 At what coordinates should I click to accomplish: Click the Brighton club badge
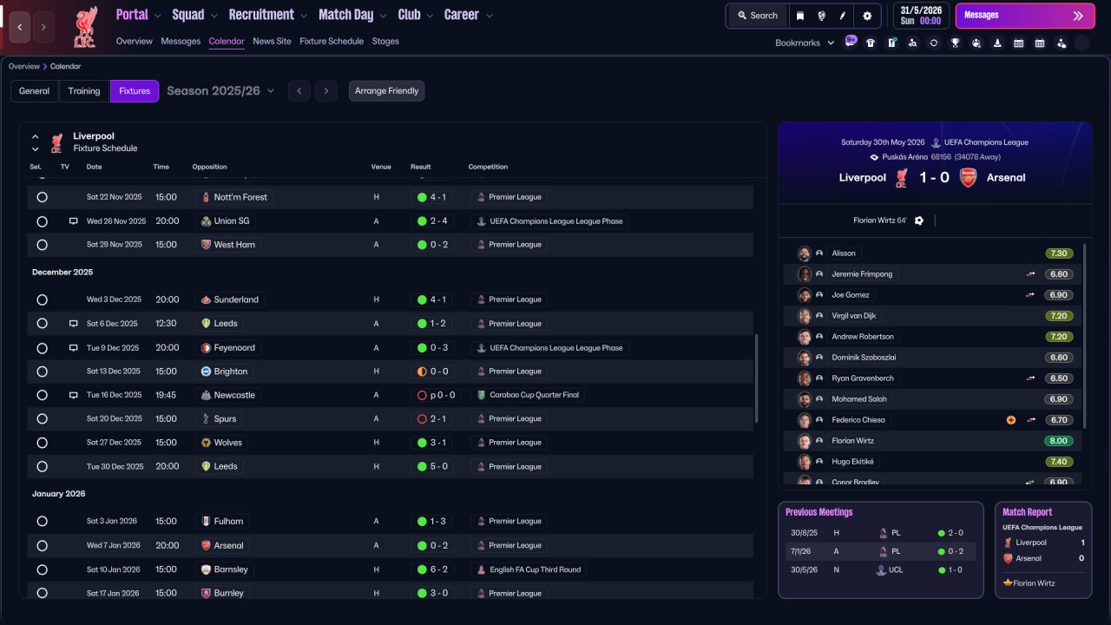pos(206,372)
